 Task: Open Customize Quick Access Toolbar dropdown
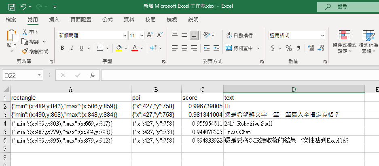point(55,7)
